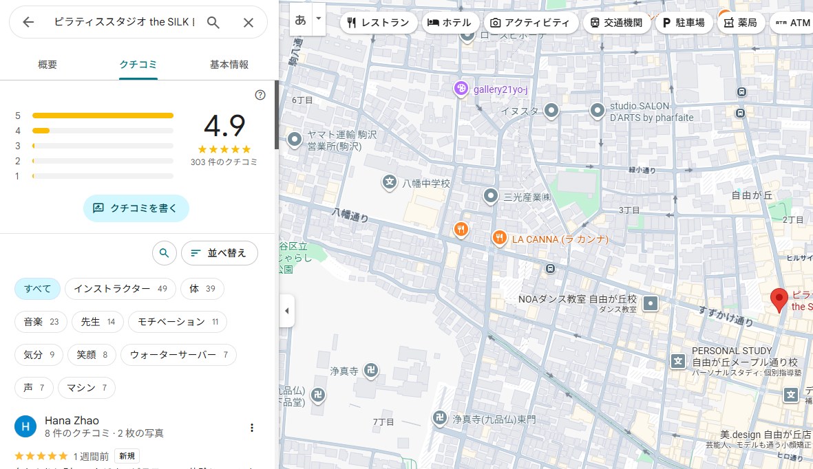The image size is (813, 469).
Task: Select LA CANNA restaurant map marker
Action: point(500,238)
